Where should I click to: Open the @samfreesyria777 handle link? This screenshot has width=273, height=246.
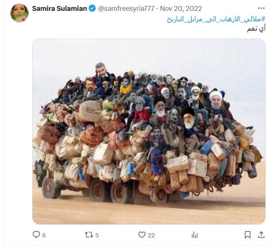coord(126,8)
